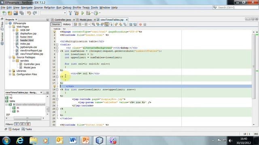Open the Profile Project dropdown arrow
The height and width of the screenshot is (145, 259).
pos(100,13)
